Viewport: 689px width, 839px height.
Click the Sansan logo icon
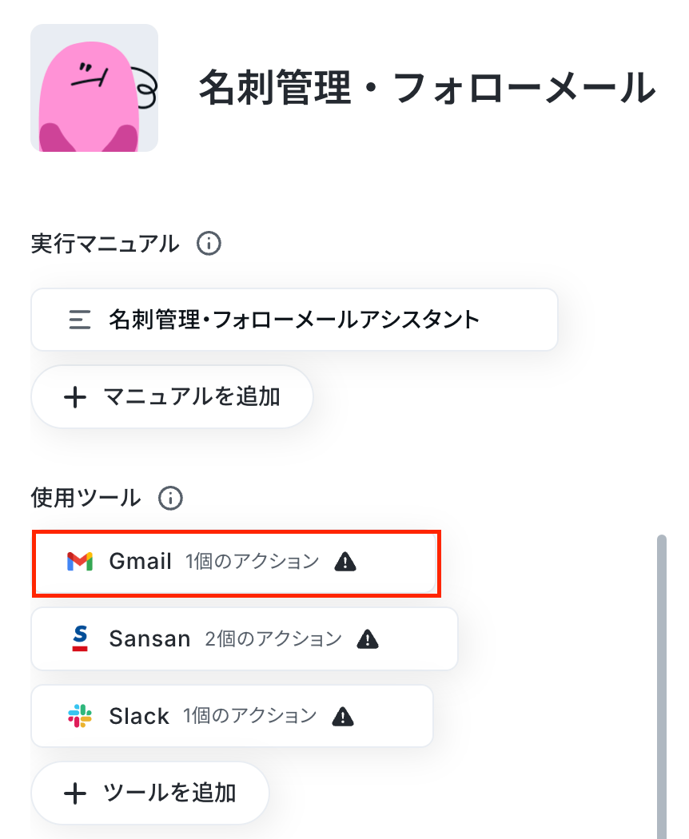coord(80,638)
